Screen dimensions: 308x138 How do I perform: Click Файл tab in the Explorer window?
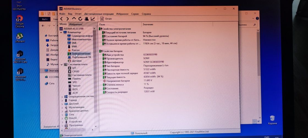tap(45, 19)
